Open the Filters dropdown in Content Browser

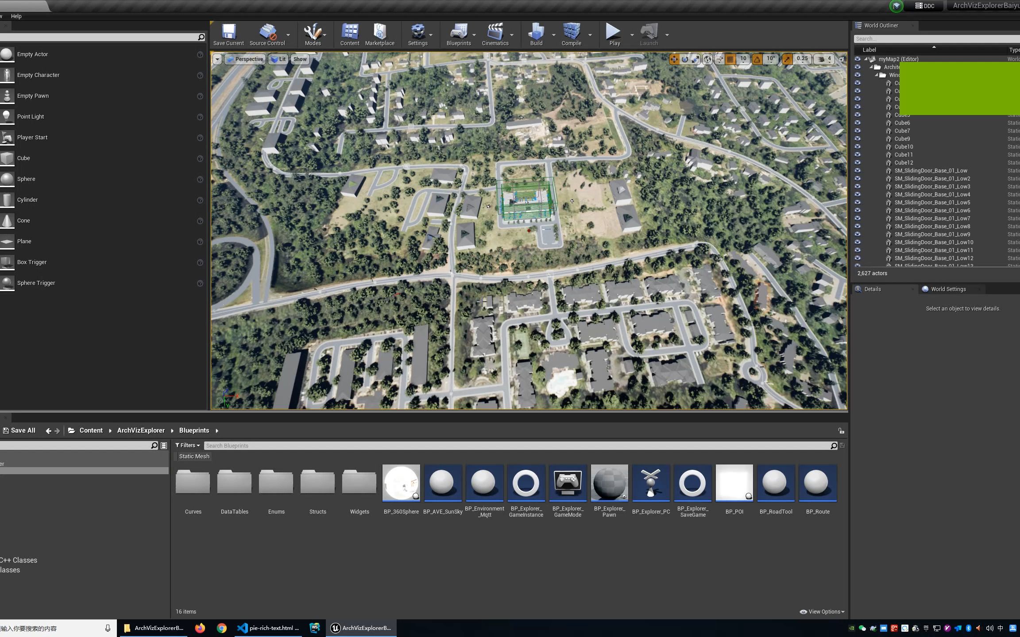pyautogui.click(x=188, y=445)
